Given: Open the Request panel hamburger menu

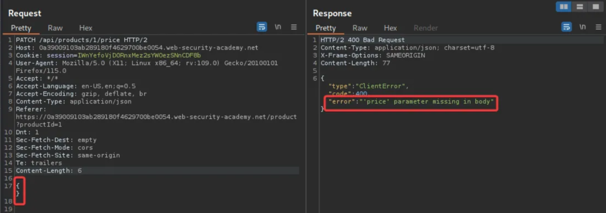Looking at the screenshot, I should click(293, 27).
